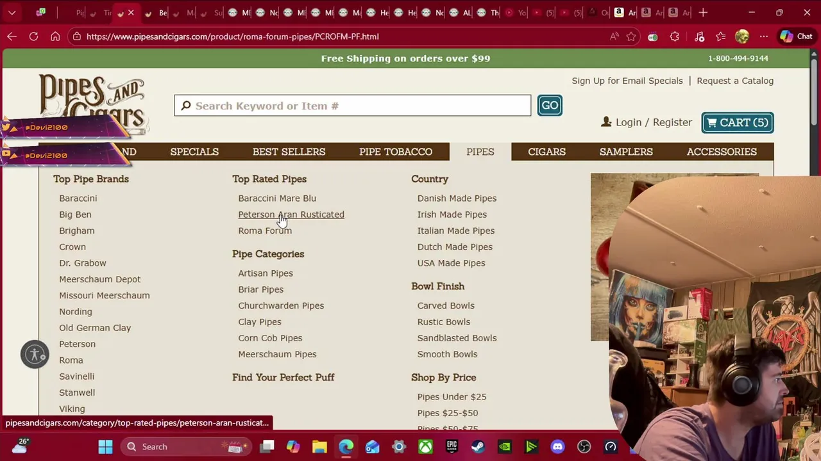Open the SAMPLERS menu

coord(626,152)
